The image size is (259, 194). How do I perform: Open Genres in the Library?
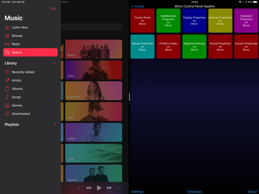[x=30, y=106]
